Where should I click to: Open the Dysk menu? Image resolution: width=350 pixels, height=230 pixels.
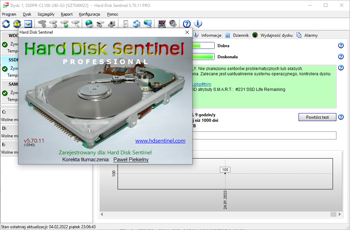point(27,14)
